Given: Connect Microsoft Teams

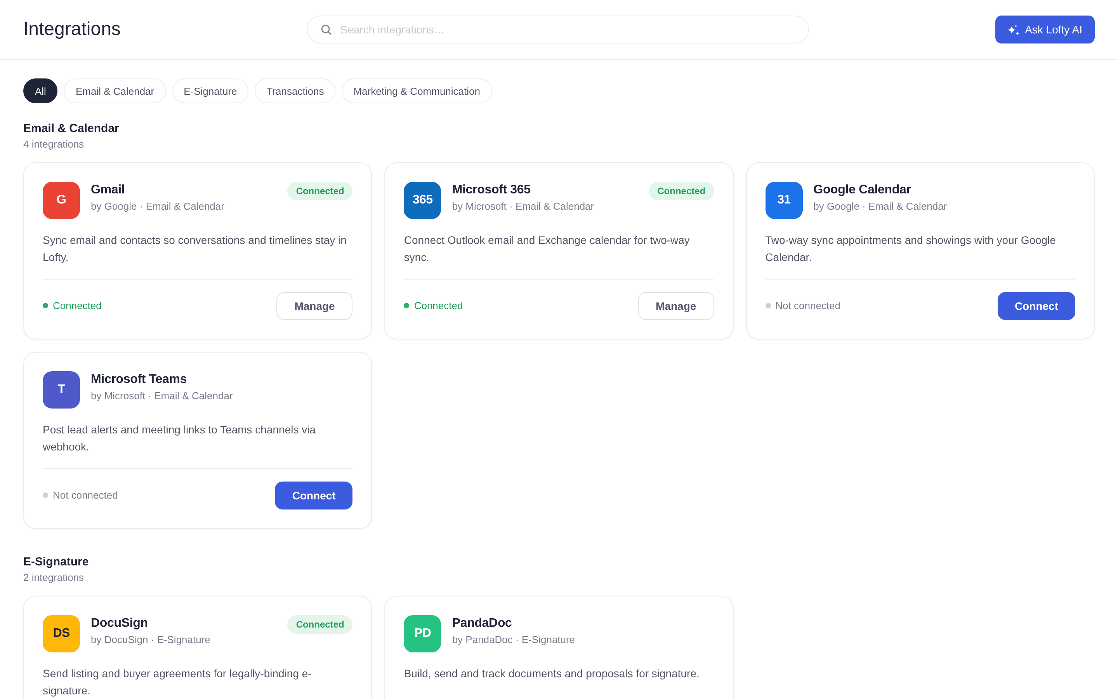Looking at the screenshot, I should point(314,496).
